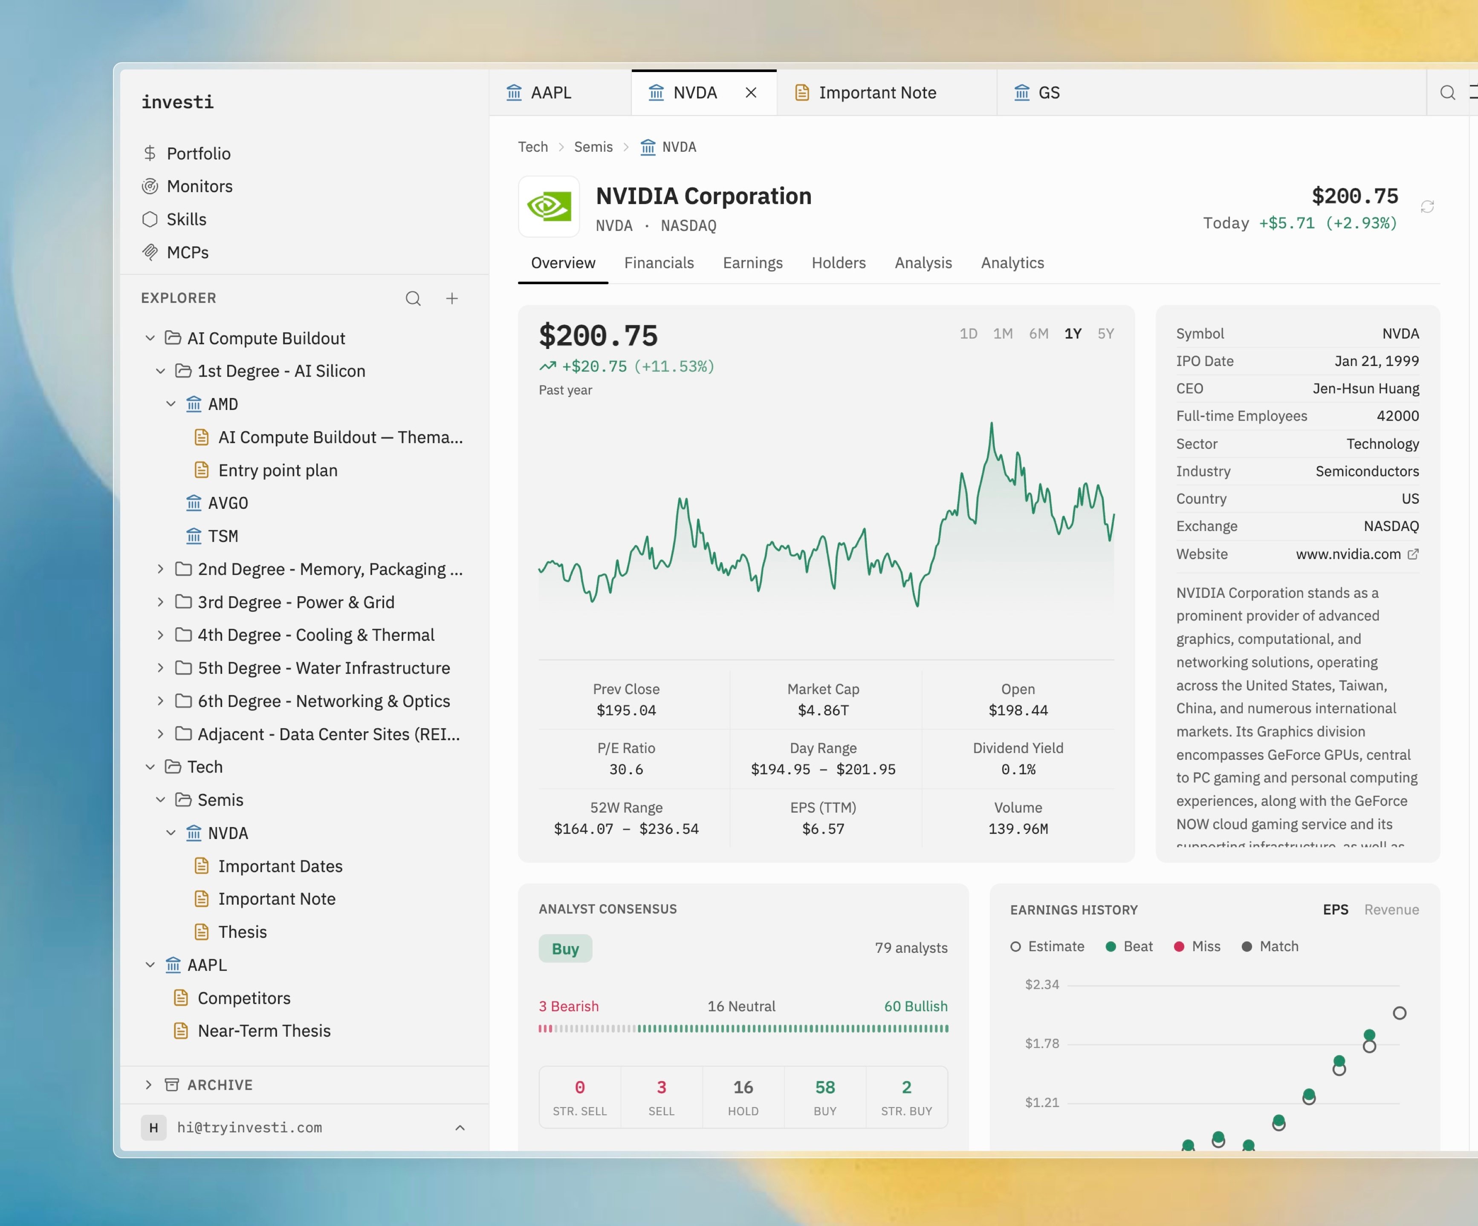Viewport: 1478px width, 1226px height.
Task: Click the 16 HOLD rating cell
Action: 743,1098
